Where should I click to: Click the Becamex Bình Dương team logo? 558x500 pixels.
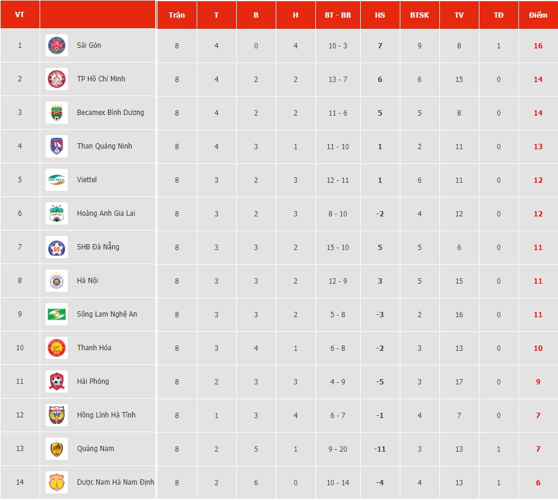(x=57, y=113)
